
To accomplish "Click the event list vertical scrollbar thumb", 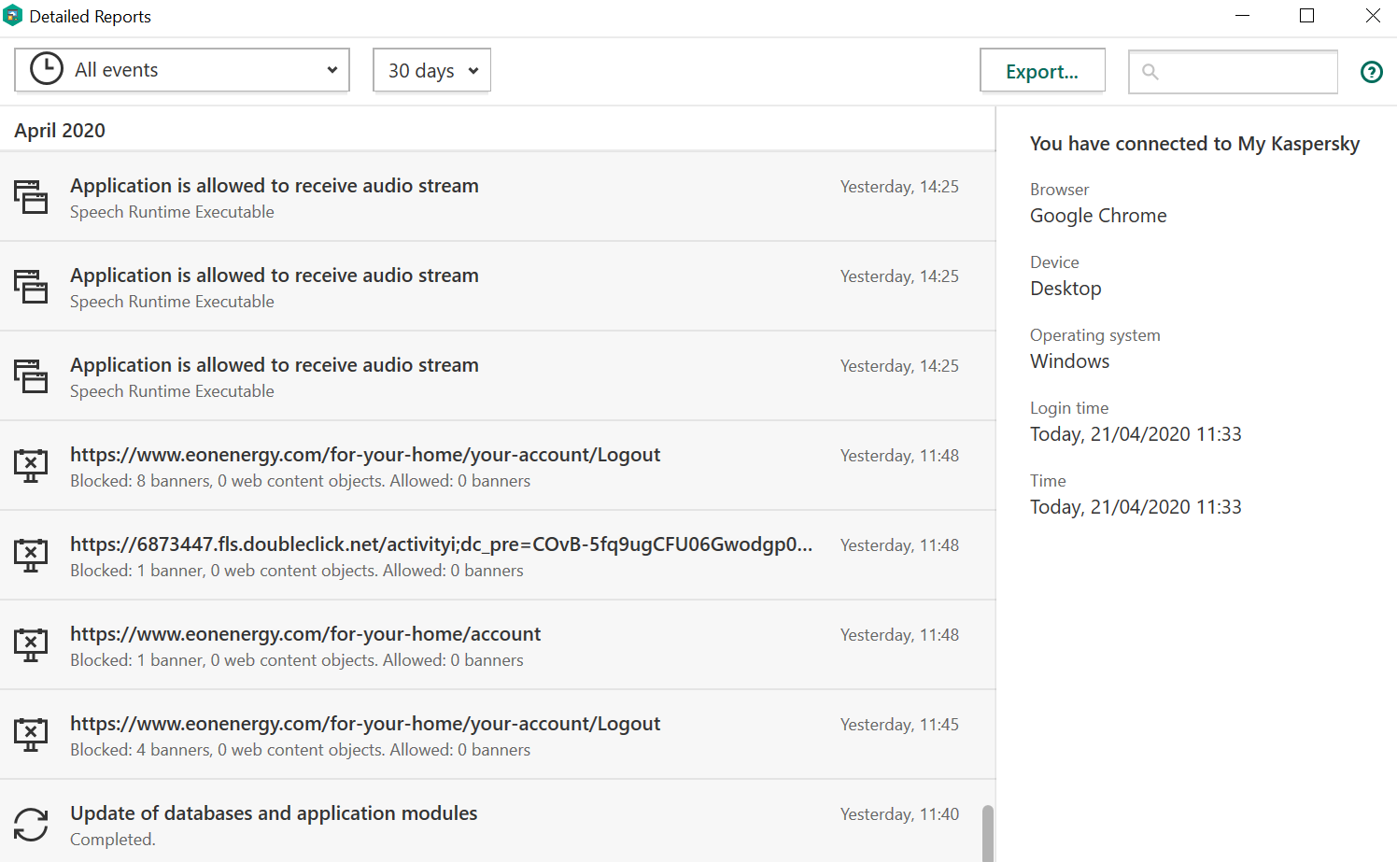I will tap(988, 833).
